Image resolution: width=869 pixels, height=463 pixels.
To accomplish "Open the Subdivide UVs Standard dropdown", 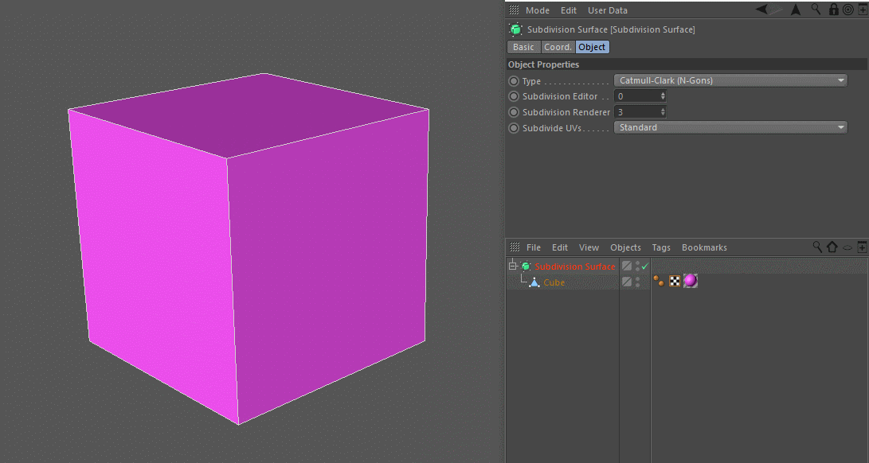I will (x=730, y=127).
